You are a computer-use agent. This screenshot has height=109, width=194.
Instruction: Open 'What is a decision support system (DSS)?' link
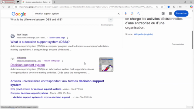[40, 42]
